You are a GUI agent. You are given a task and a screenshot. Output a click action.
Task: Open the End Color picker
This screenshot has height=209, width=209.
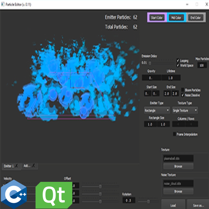196,18
